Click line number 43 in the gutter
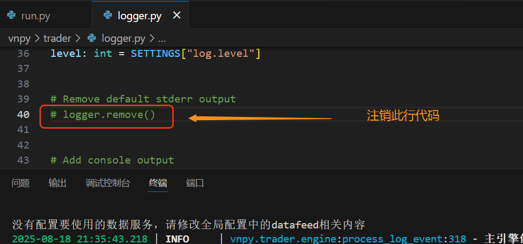The image size is (523, 244). (23, 160)
